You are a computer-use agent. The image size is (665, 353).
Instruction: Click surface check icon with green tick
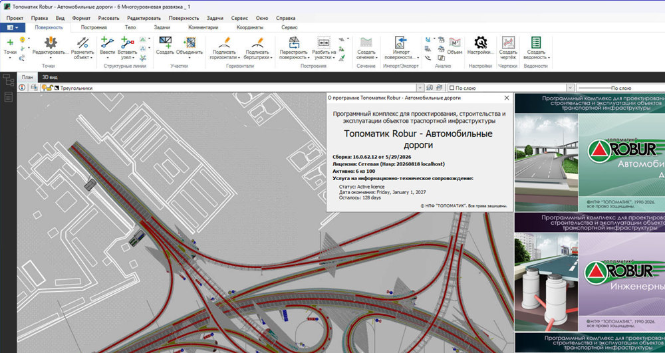(341, 58)
